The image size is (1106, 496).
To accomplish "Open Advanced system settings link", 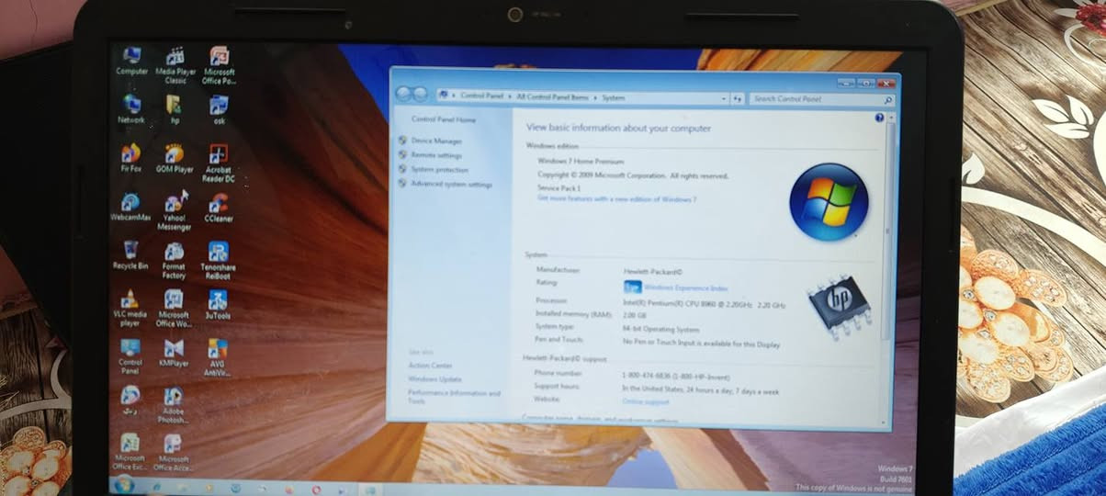I will pyautogui.click(x=451, y=185).
